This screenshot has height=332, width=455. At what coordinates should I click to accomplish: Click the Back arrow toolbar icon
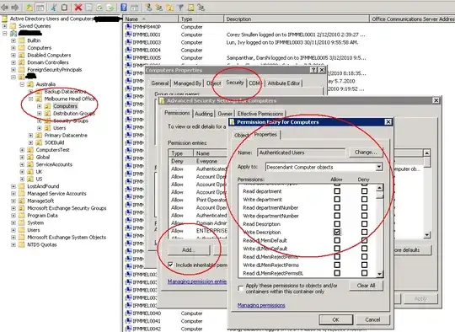coord(5,8)
